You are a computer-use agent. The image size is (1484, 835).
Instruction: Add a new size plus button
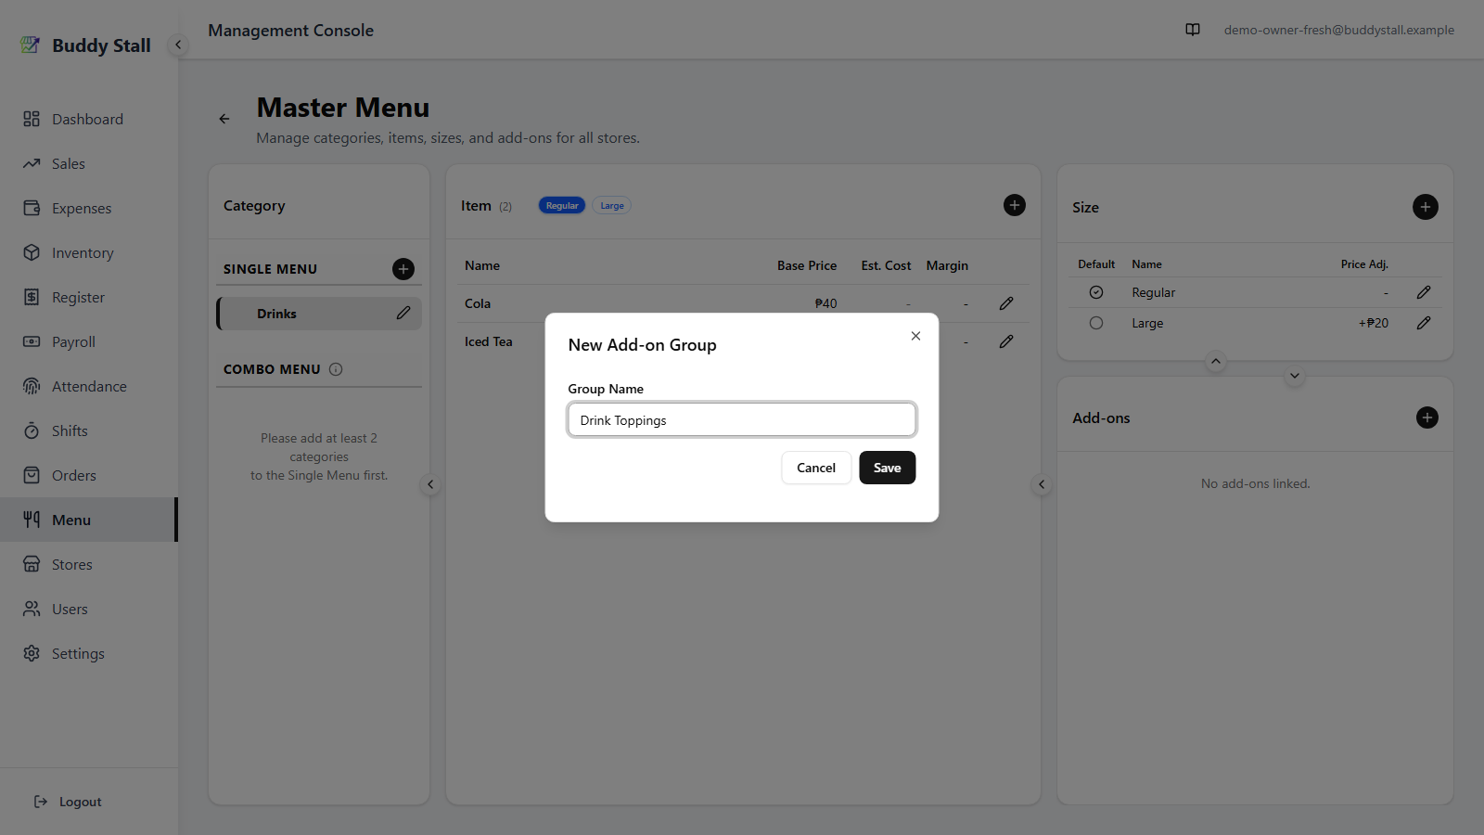coord(1426,207)
